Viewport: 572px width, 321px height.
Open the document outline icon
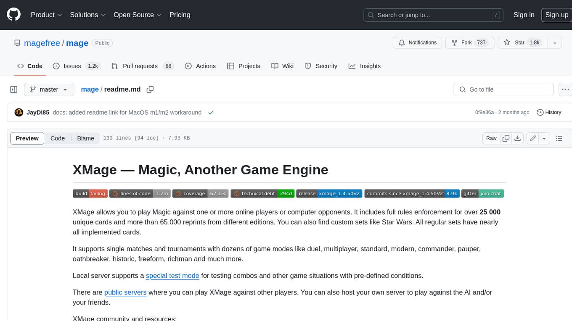[559, 138]
